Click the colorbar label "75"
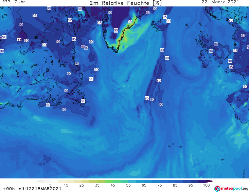The height and width of the screenshot is (192, 249). [x=159, y=185]
